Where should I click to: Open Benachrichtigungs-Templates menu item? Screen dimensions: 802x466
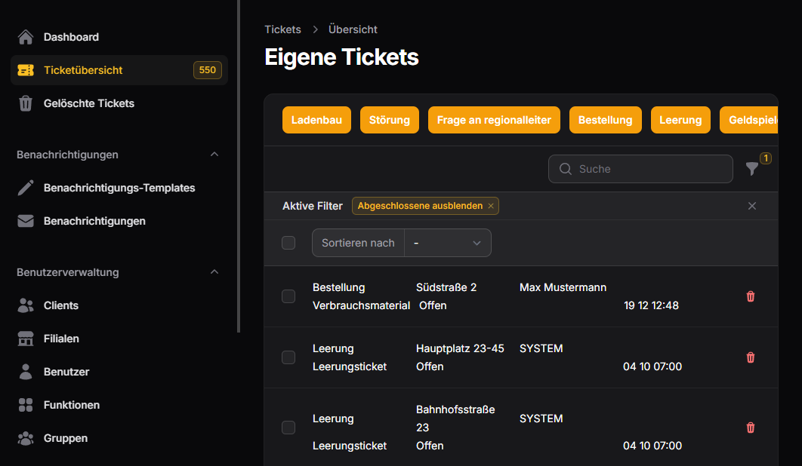coord(119,188)
